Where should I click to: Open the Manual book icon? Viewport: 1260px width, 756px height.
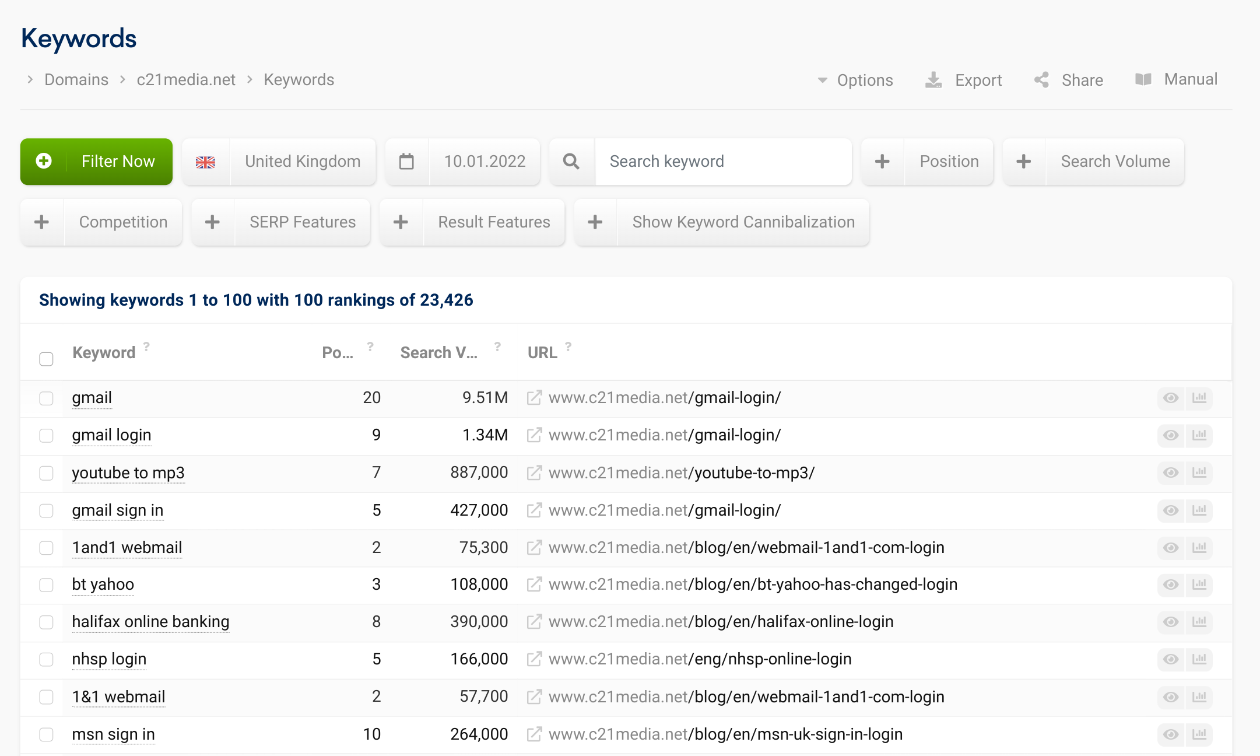point(1143,79)
